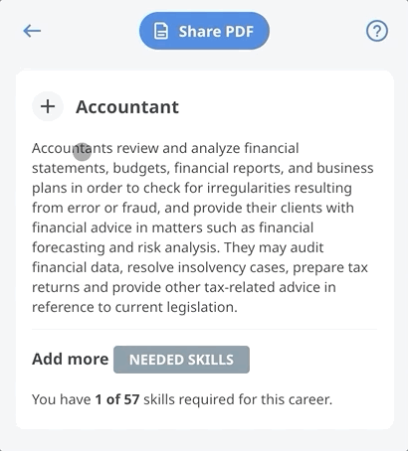Viewport: 408px width, 451px height.
Task: Click the word Accountants starting the description
Action: (x=73, y=148)
